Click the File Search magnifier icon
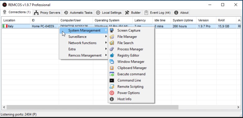243x118 pixels. 112,43
